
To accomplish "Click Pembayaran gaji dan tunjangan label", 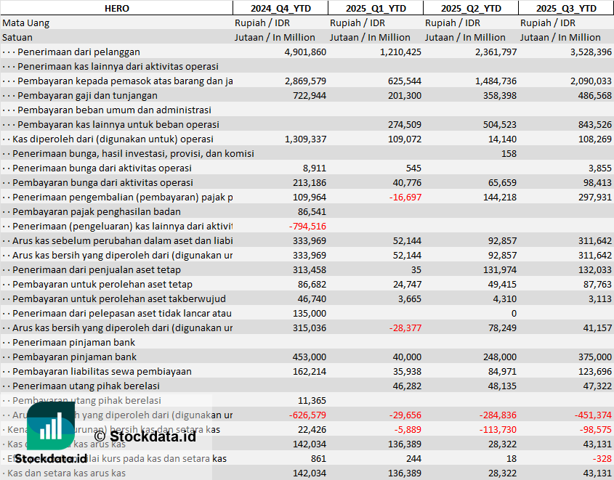I will click(x=87, y=95).
